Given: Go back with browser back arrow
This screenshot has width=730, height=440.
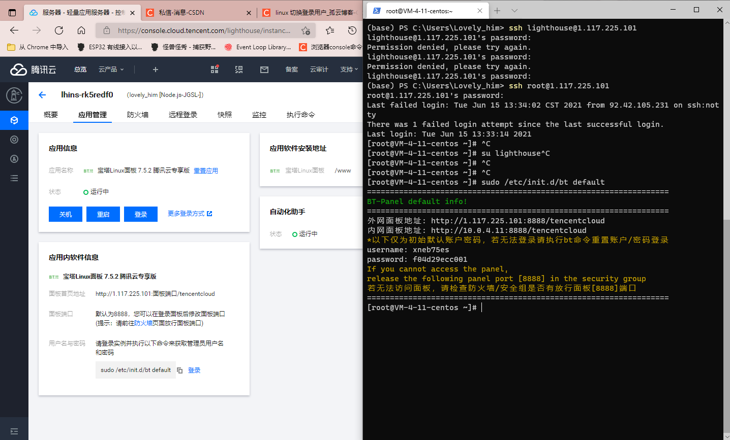Looking at the screenshot, I should coord(14,30).
